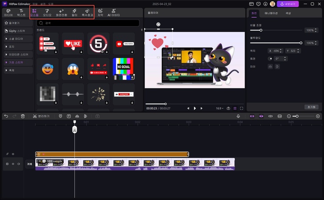Favorite the countdown 5 sticker with the star
The width and height of the screenshot is (324, 200).
[x=103, y=52]
